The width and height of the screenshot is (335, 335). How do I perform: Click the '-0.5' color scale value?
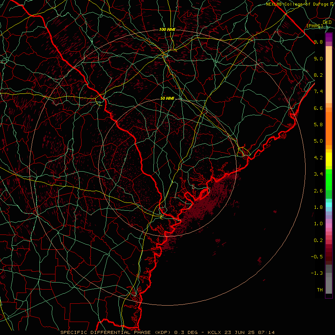(x=317, y=257)
